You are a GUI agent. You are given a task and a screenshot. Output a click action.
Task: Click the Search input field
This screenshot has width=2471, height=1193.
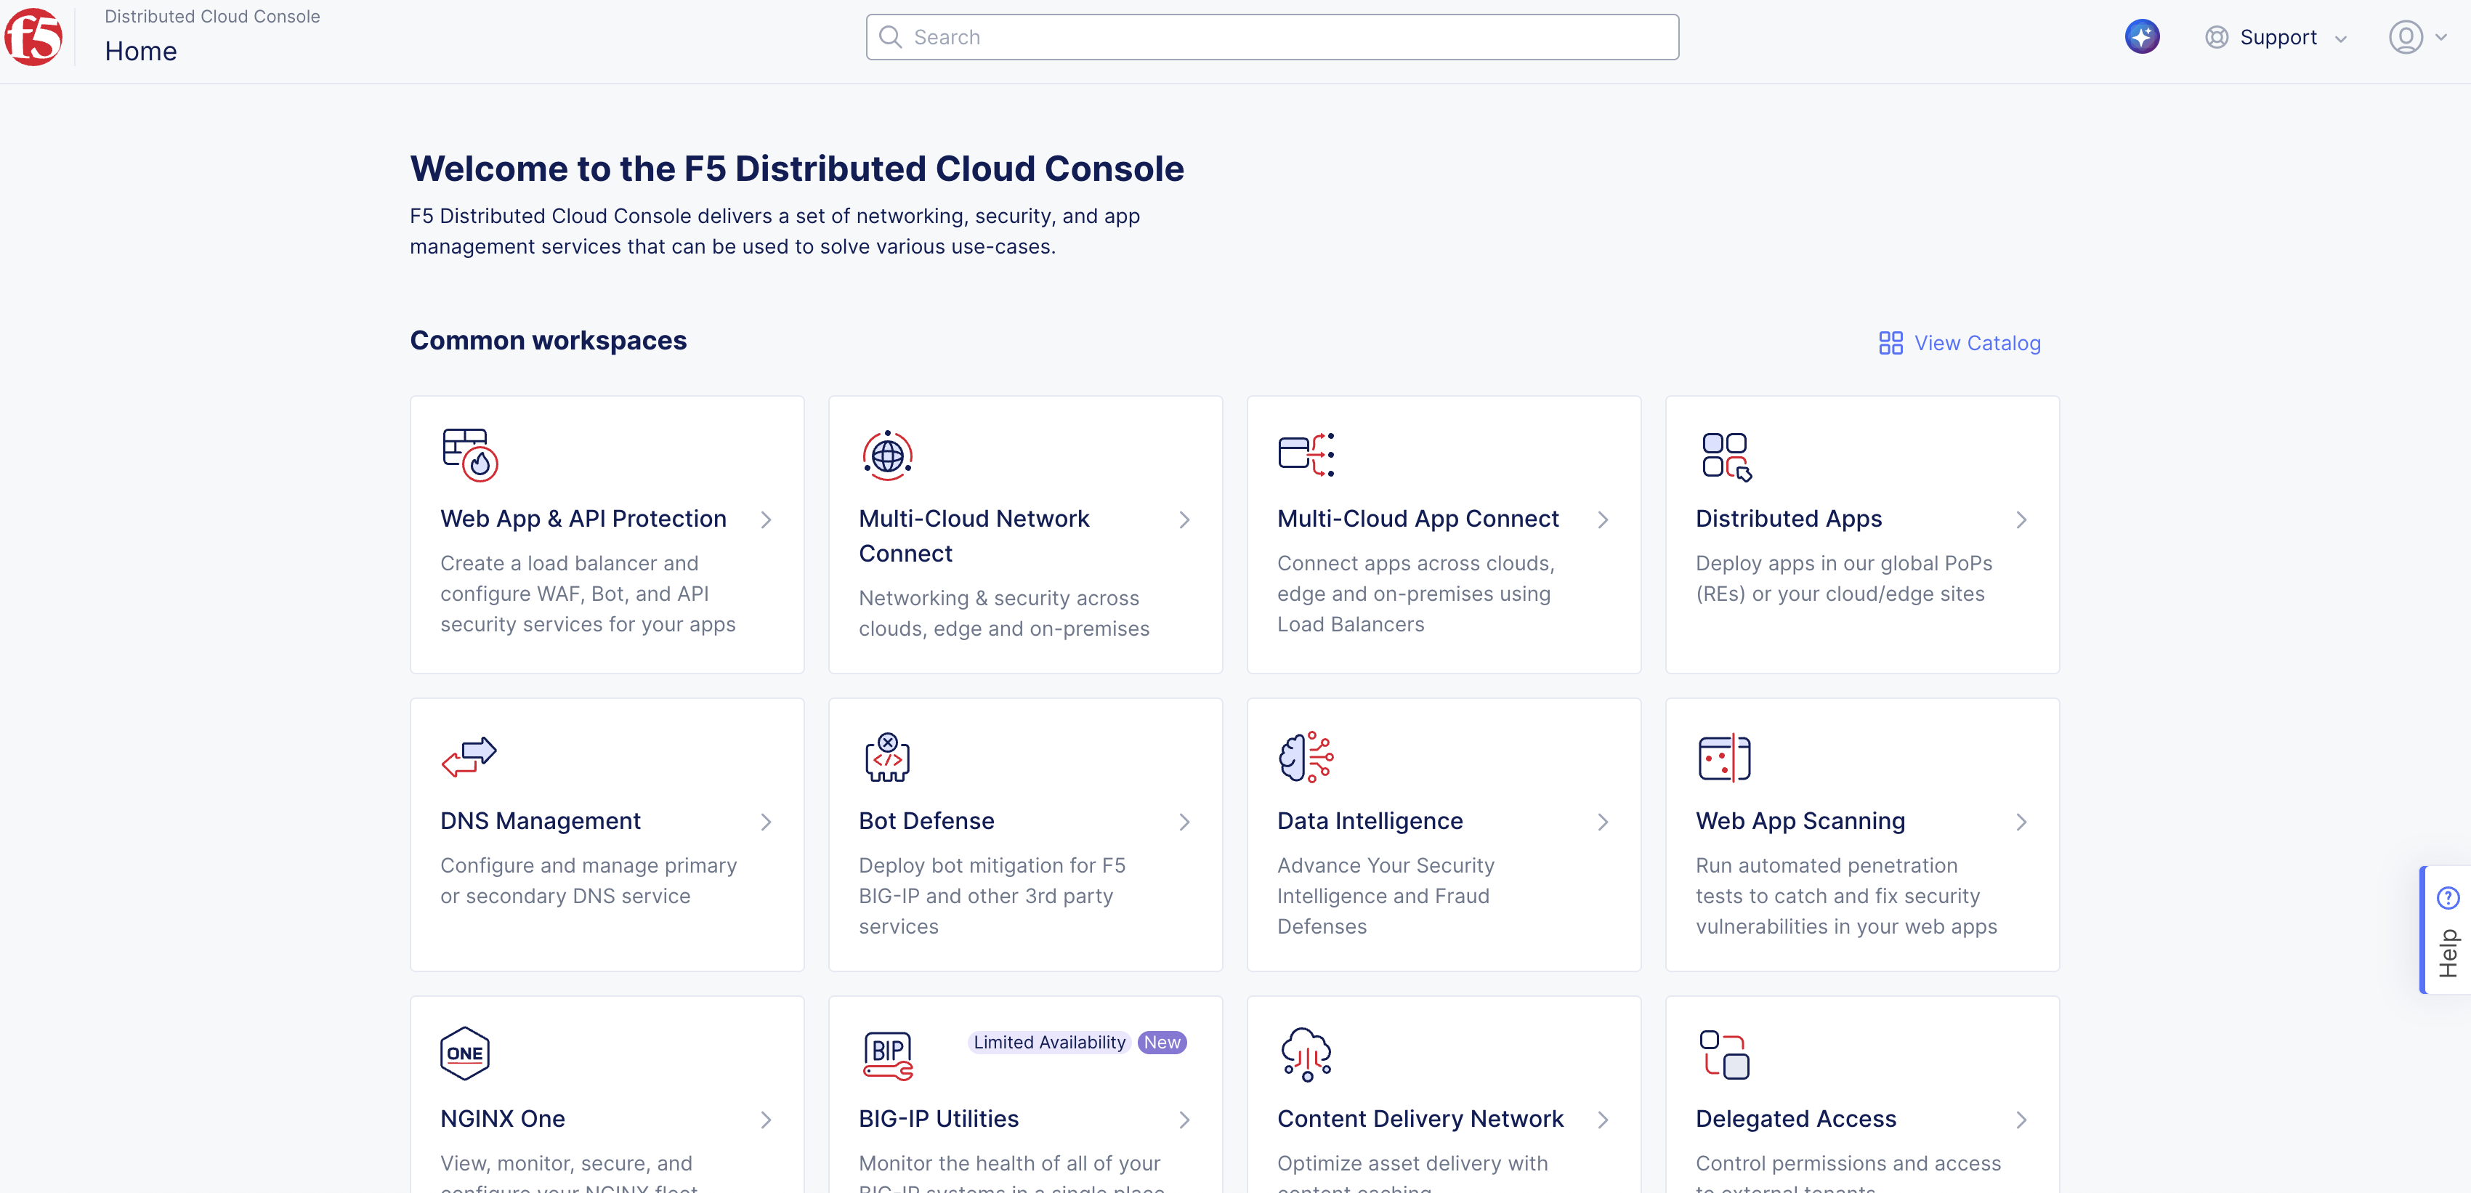(x=1272, y=37)
